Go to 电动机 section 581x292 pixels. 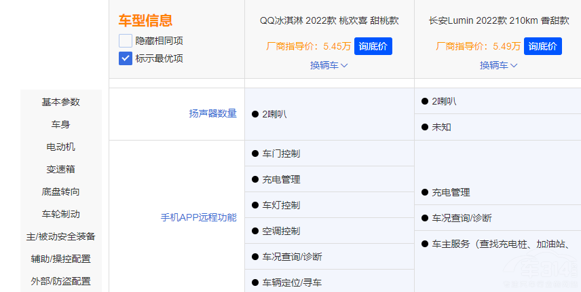[x=61, y=147]
